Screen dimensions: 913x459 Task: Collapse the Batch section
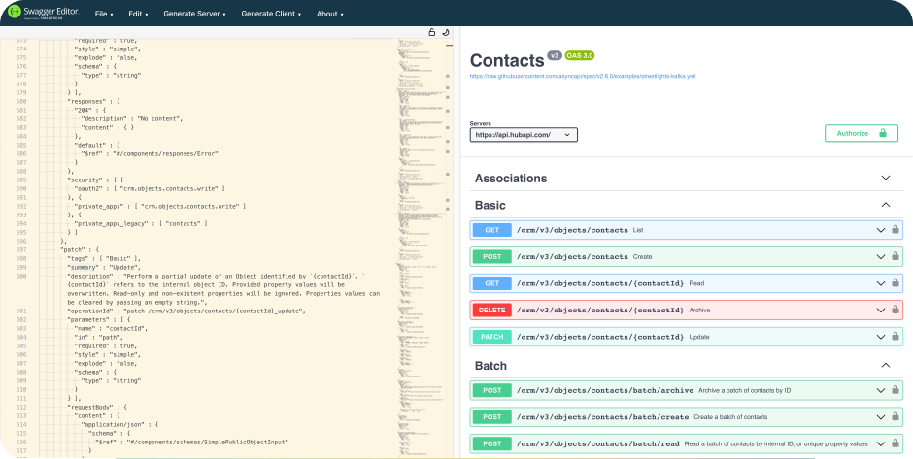pos(886,365)
